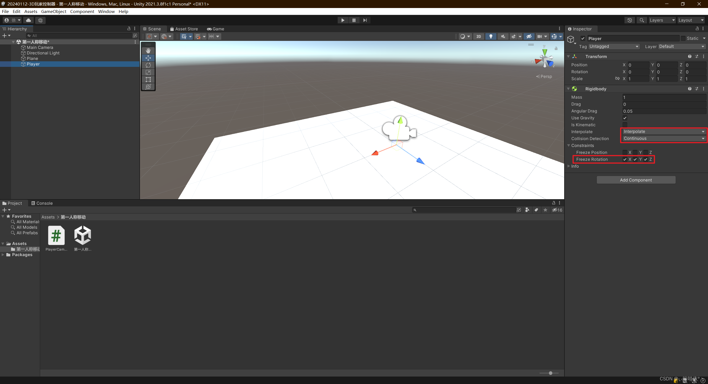Click the Translate/Move tool icon
The width and height of the screenshot is (708, 384).
(x=148, y=58)
